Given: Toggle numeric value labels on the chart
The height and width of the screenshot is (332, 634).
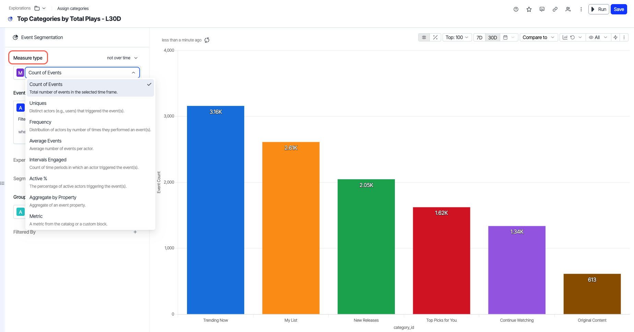Looking at the screenshot, I should coord(424,37).
